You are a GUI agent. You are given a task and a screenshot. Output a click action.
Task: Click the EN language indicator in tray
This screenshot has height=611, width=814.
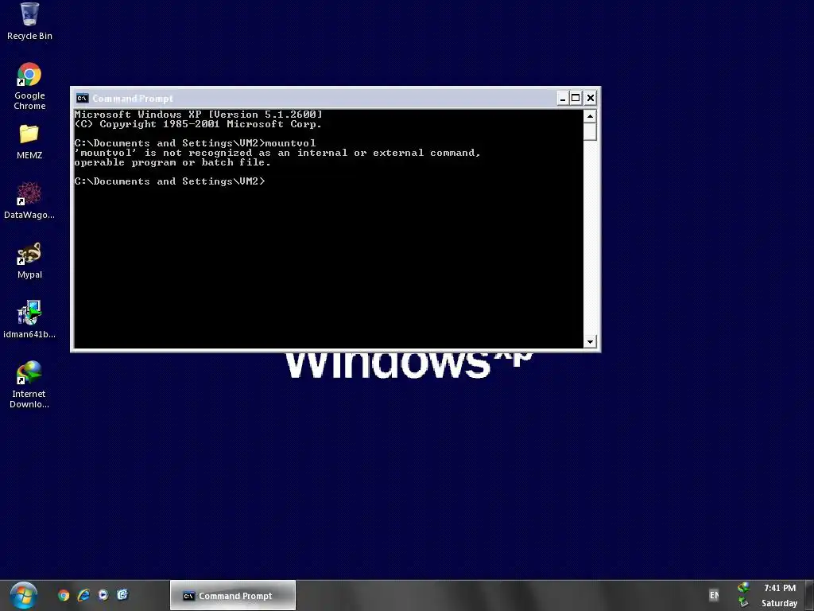[x=715, y=595]
